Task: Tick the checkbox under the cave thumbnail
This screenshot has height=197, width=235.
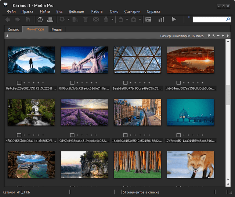Action: tap(19, 82)
